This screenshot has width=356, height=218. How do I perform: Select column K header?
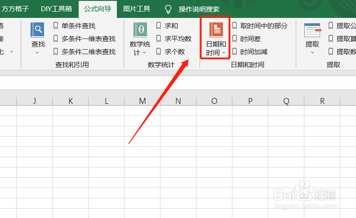point(71,101)
